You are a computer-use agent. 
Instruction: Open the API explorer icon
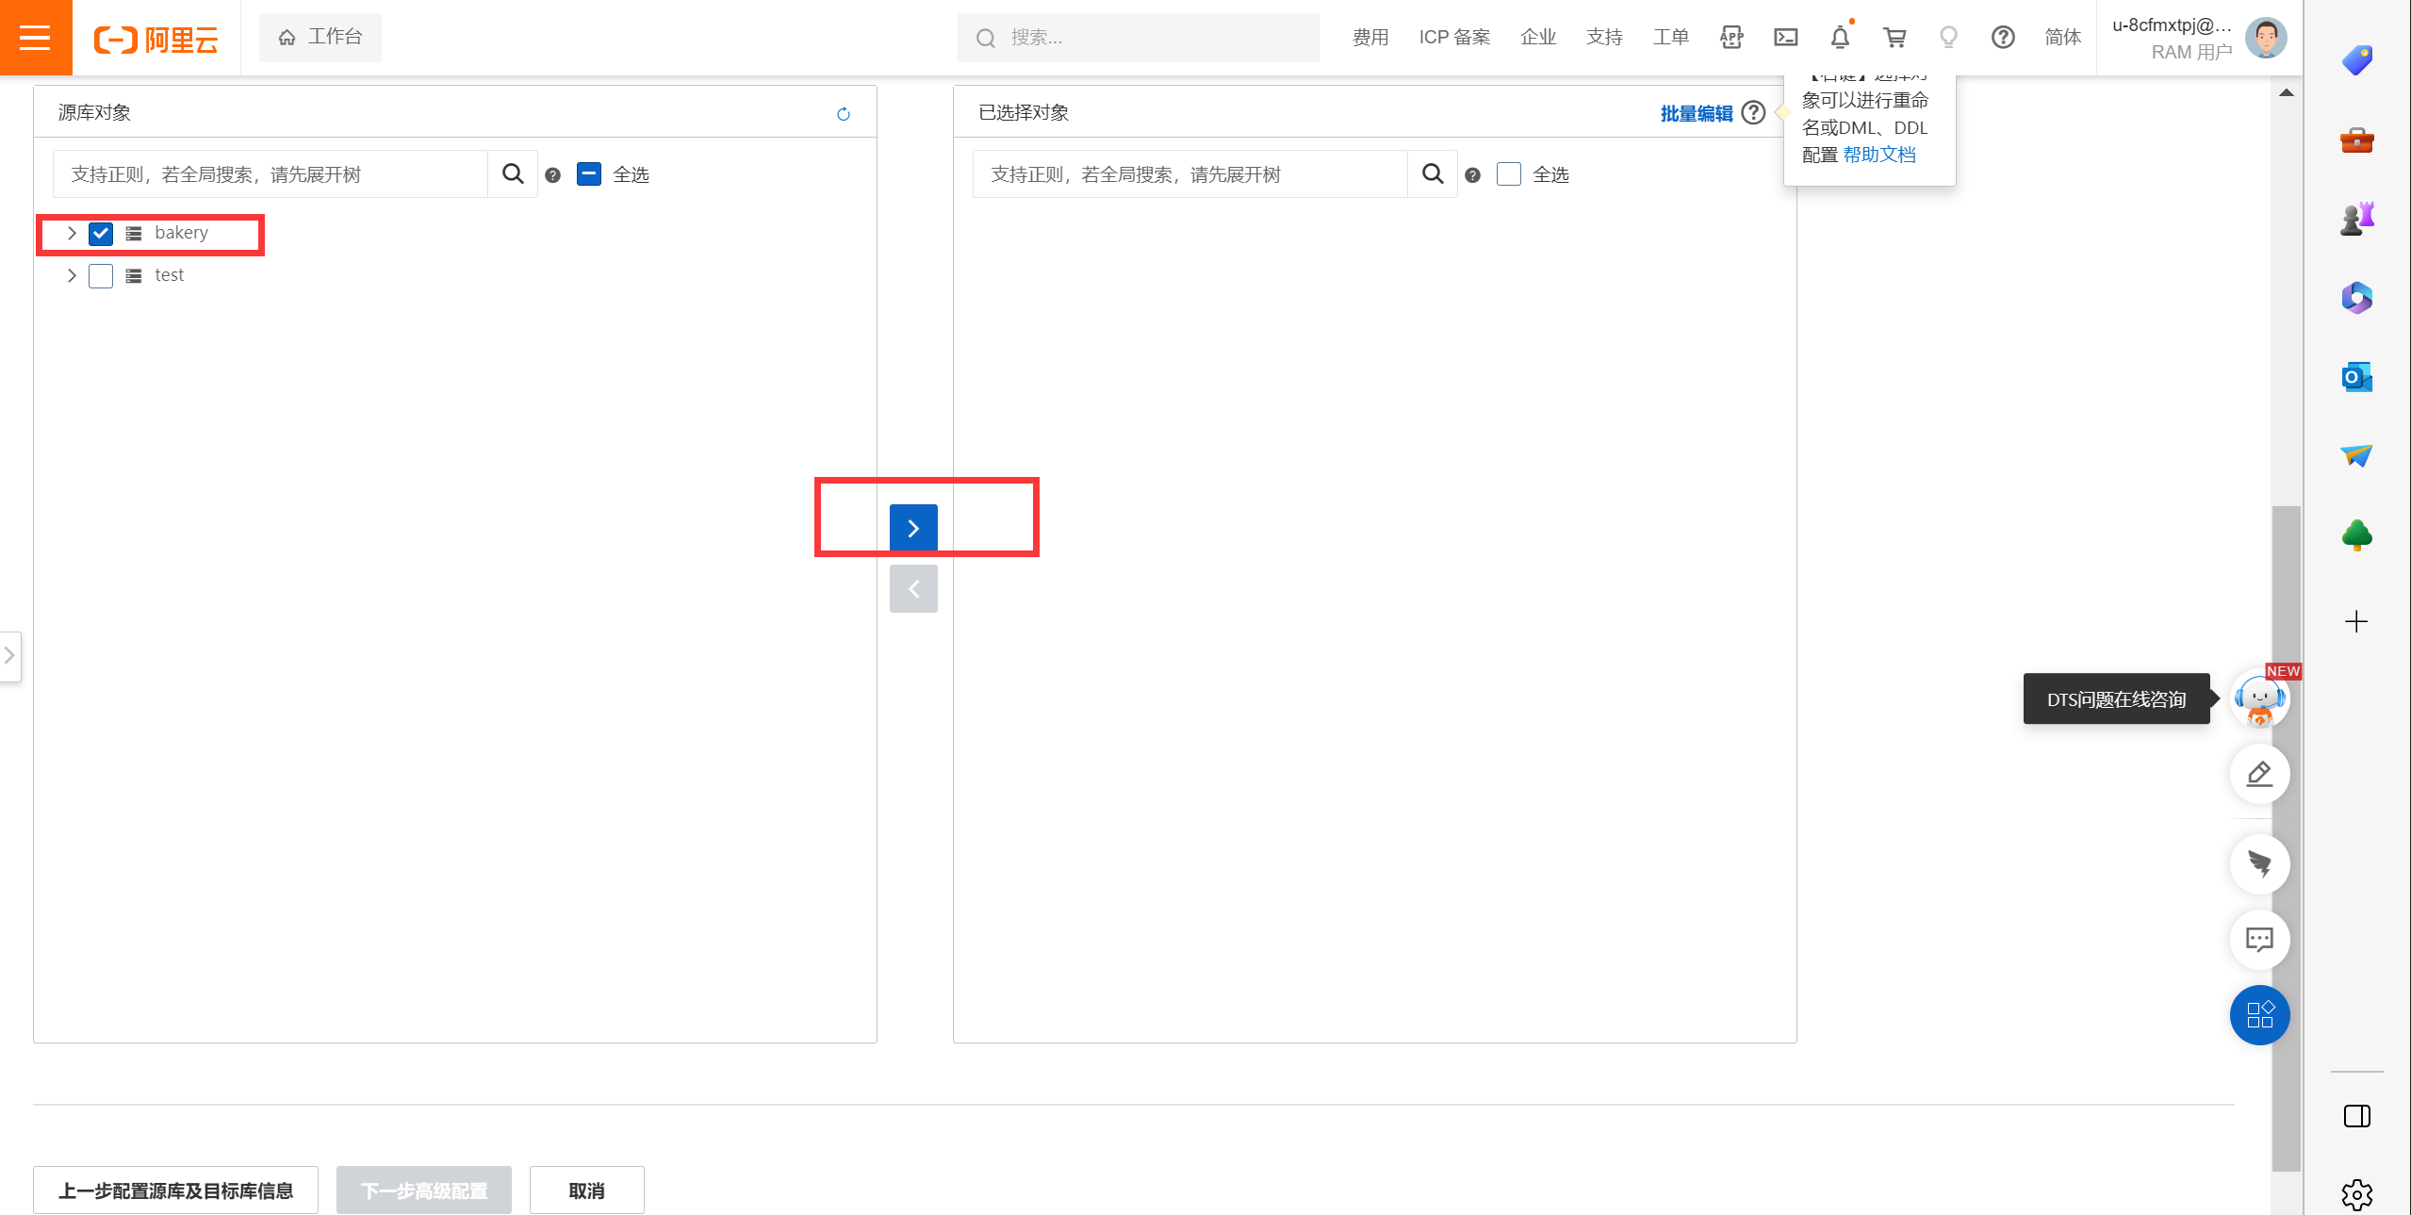(1731, 38)
